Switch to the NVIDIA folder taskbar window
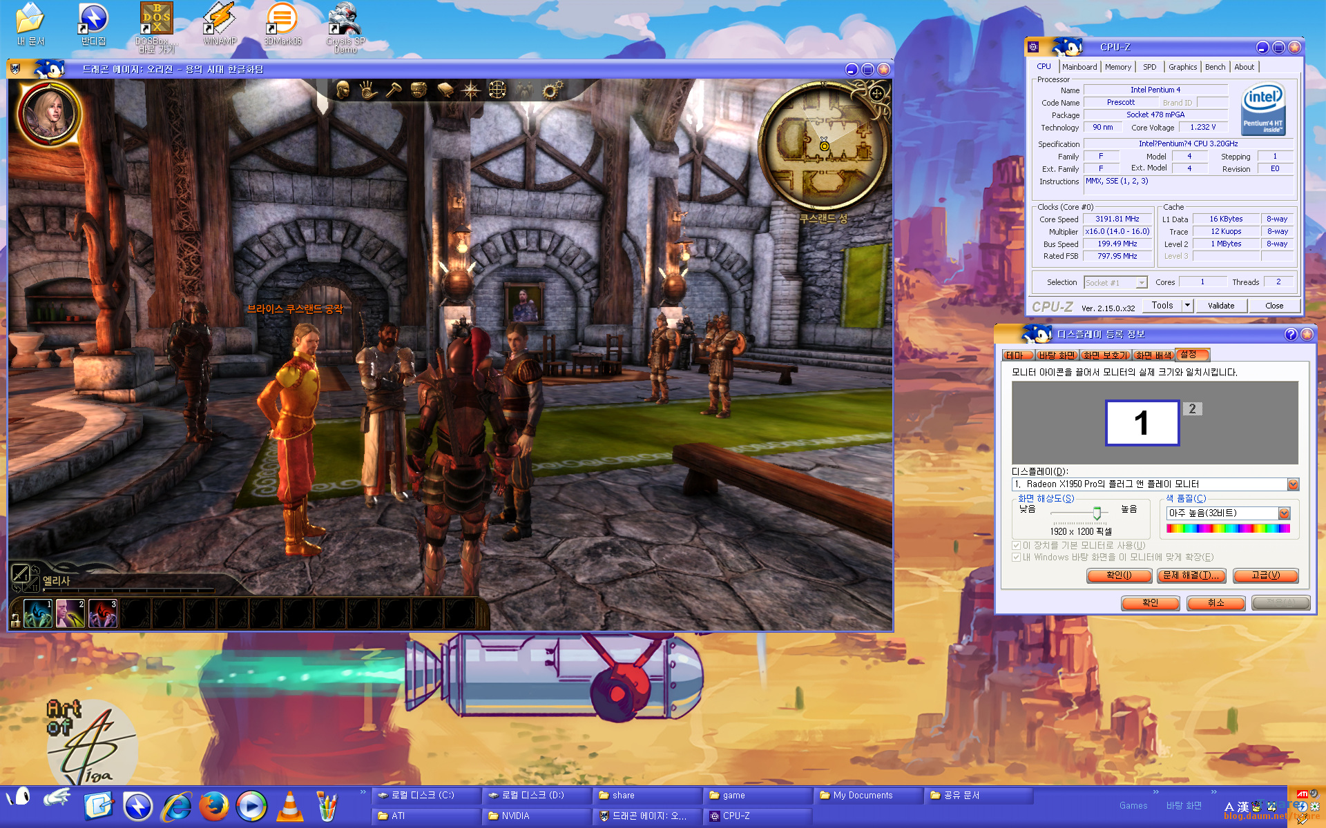 pos(537,816)
